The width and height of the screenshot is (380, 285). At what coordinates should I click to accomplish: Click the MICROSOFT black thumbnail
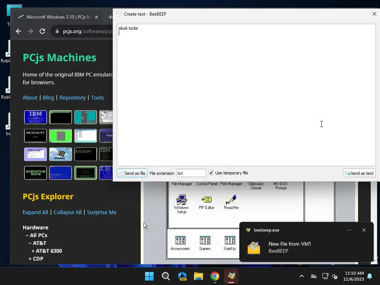point(35,135)
